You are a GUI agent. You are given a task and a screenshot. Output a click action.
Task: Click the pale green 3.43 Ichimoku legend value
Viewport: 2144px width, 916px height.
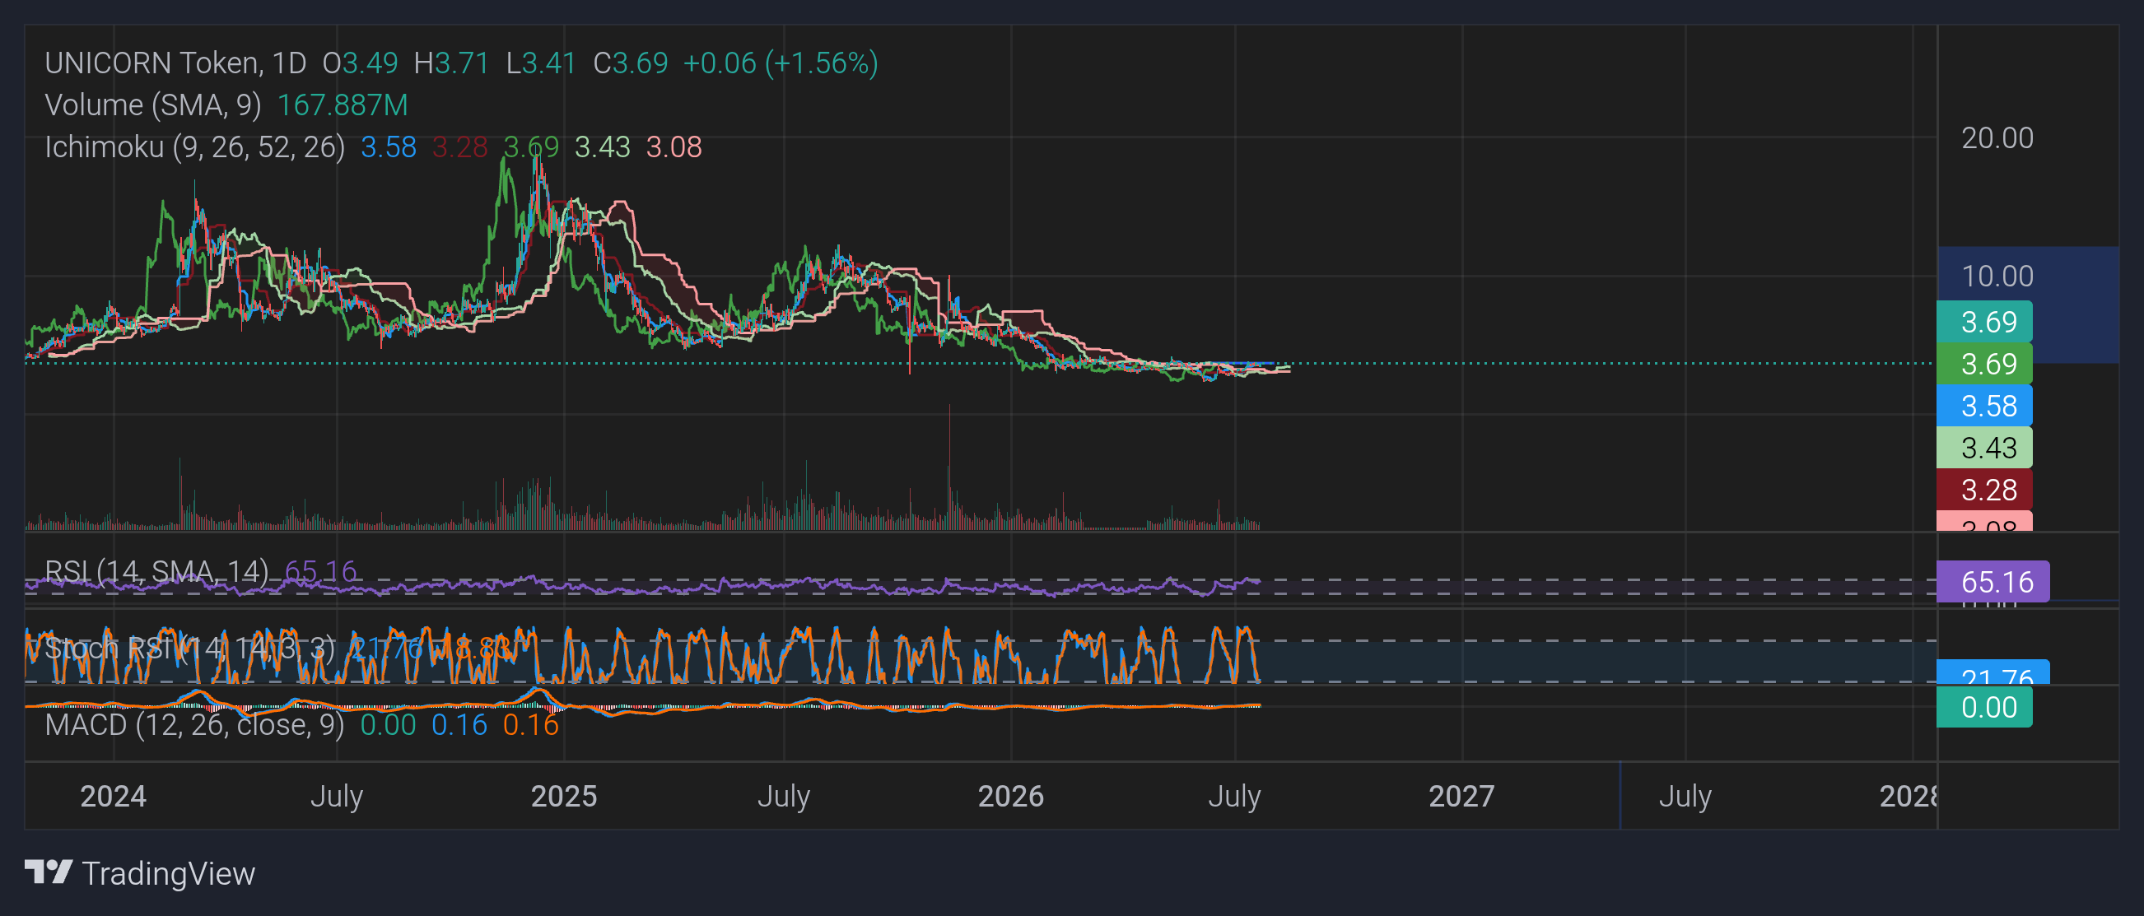(603, 147)
